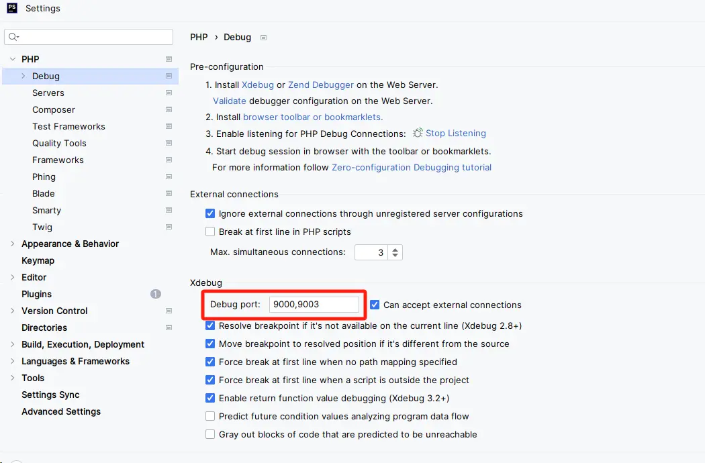Disable Ignore external connections checkbox
The width and height of the screenshot is (705, 463).
point(210,213)
